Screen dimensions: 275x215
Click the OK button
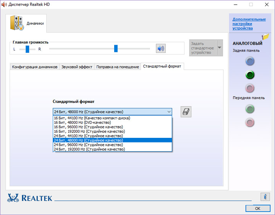258,209
